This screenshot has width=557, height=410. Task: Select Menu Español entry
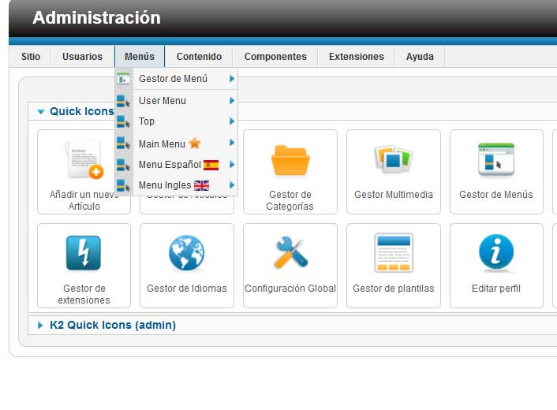(176, 165)
